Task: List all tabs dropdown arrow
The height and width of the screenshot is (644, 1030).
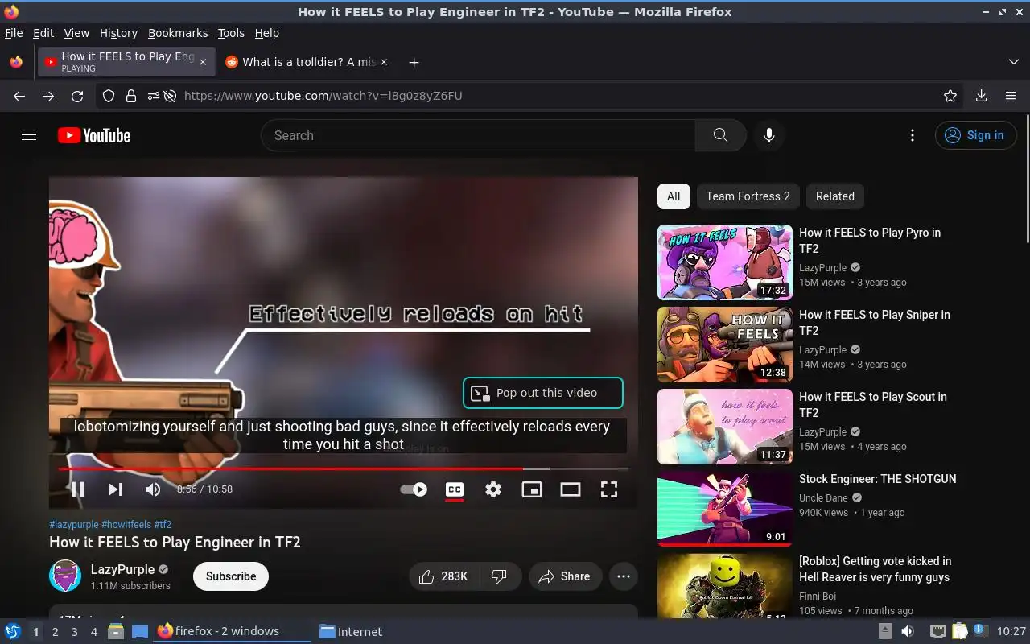Action: click(1013, 62)
